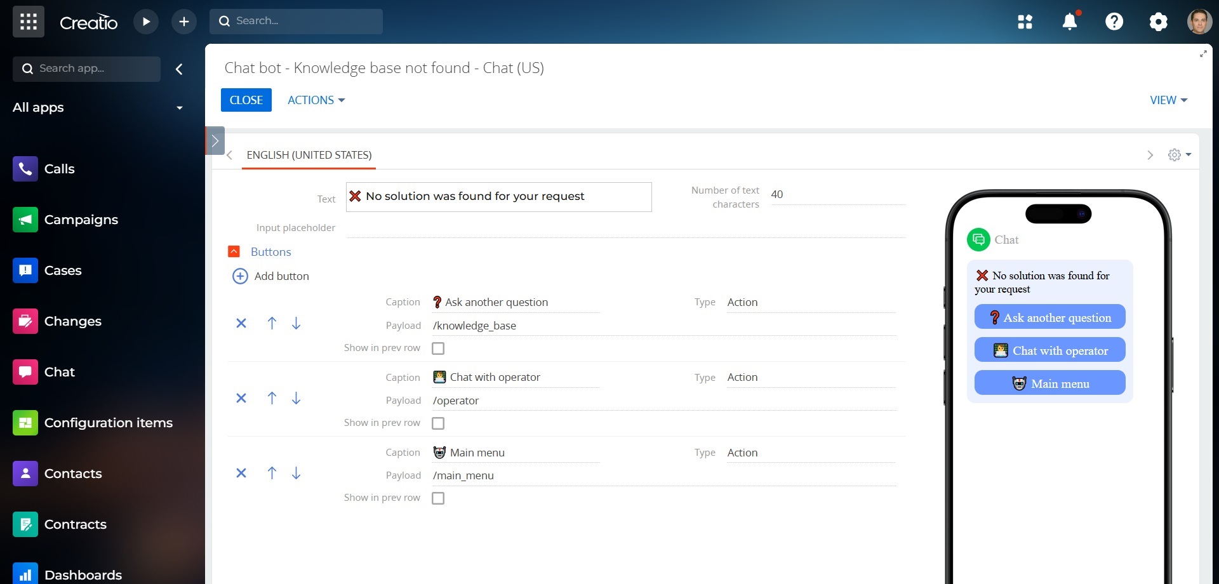Move Main menu row up
The image size is (1219, 584).
click(272, 473)
